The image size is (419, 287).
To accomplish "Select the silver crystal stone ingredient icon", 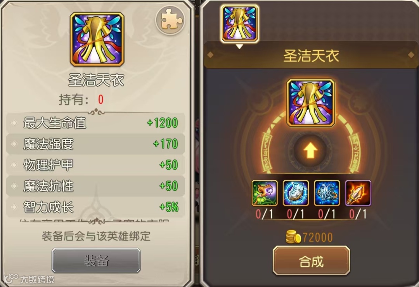I will 296,193.
